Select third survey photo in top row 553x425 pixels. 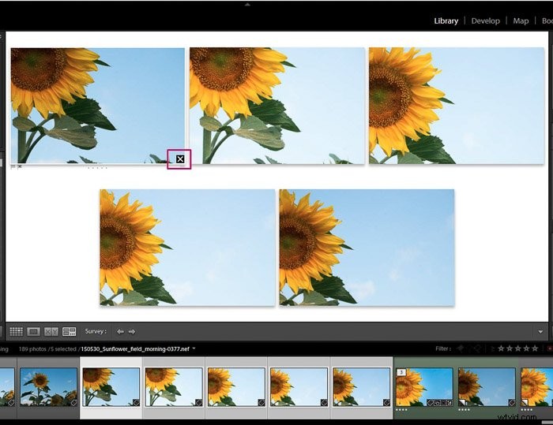point(457,106)
